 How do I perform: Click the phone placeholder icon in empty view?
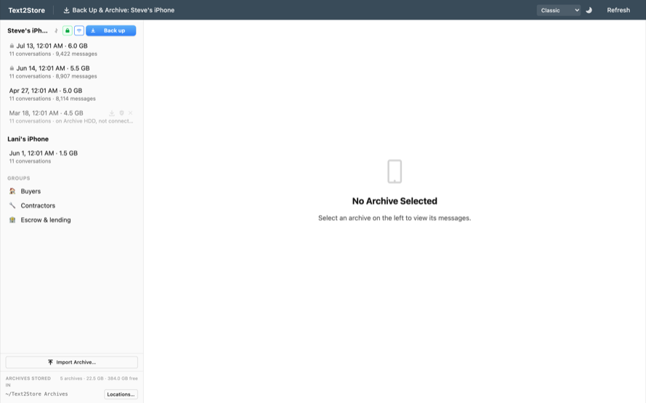395,171
